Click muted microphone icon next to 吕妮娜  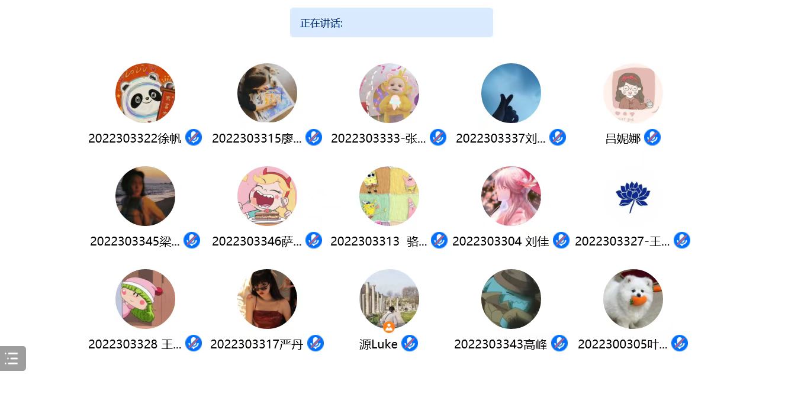coord(652,137)
